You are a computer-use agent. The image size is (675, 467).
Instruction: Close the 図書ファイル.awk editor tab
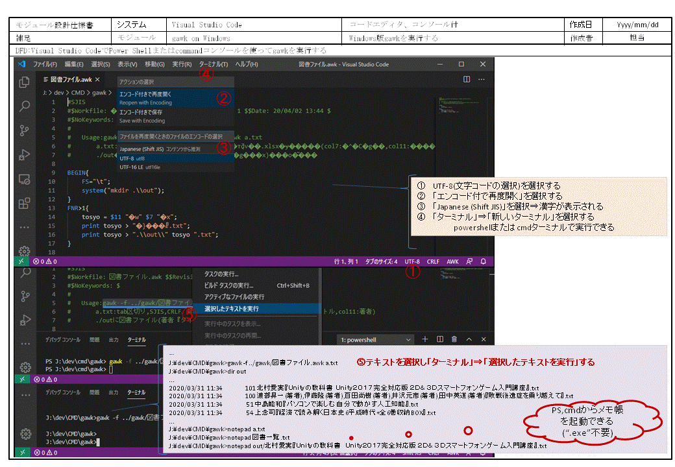98,80
